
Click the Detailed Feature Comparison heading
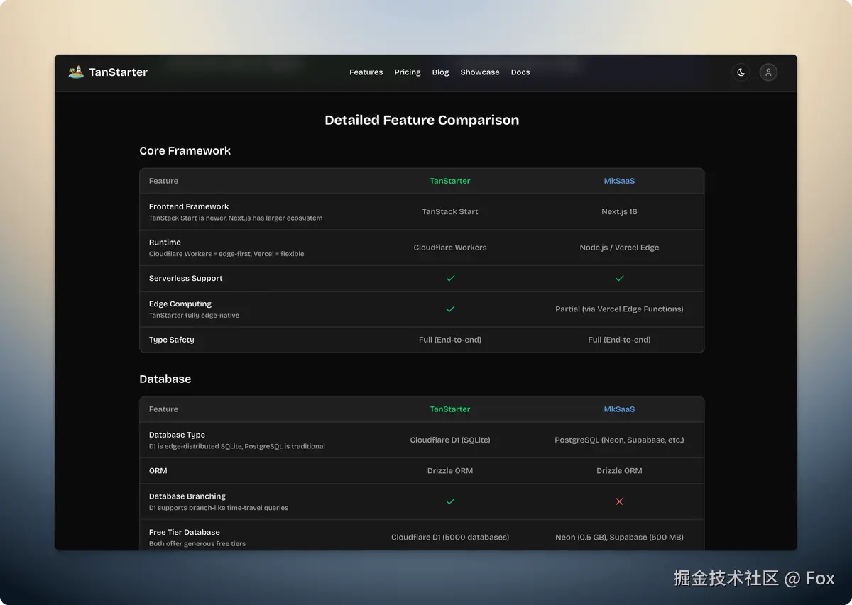(422, 120)
